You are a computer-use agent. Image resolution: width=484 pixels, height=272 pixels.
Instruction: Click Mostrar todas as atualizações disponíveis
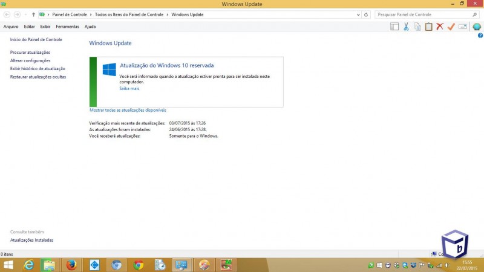tap(128, 110)
